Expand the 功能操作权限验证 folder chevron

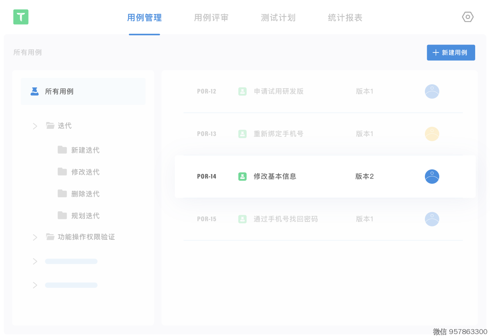tap(35, 237)
